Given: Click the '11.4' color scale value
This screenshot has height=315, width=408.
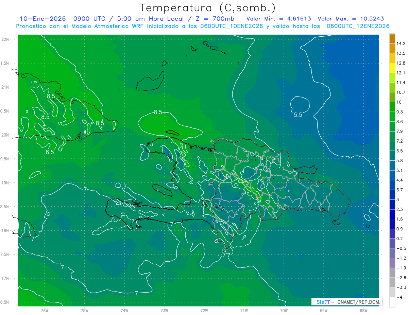Looking at the screenshot, I should point(401,83).
